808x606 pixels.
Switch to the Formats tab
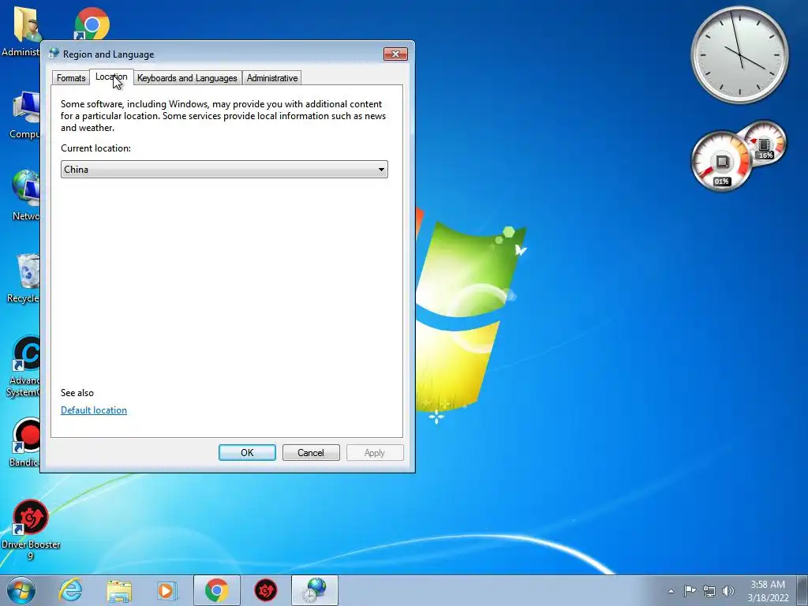[70, 78]
